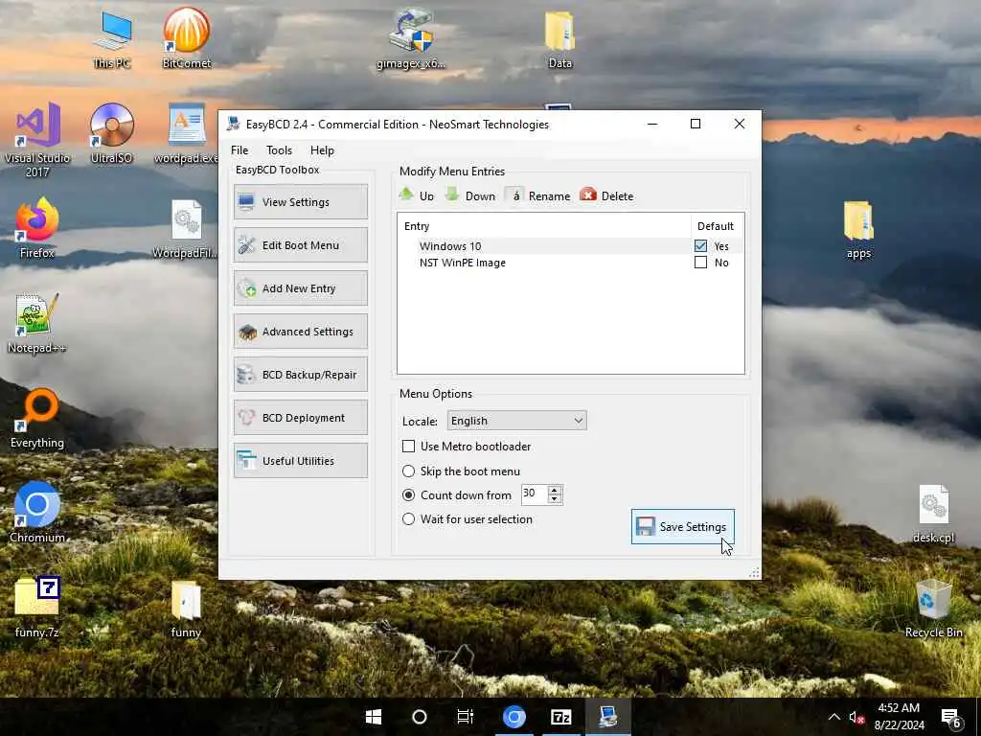Select Count down from option

[x=408, y=495]
